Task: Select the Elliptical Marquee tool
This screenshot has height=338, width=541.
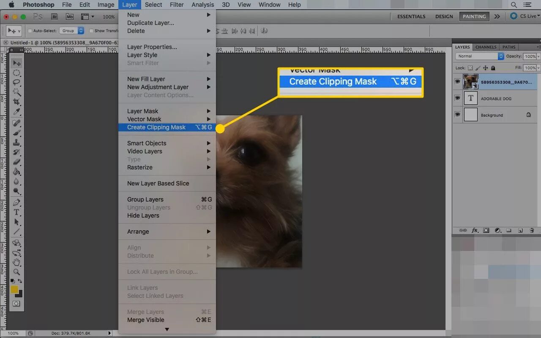Action: 16,73
